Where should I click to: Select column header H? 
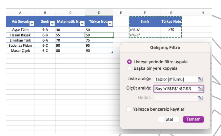pyautogui.click(x=202, y=13)
